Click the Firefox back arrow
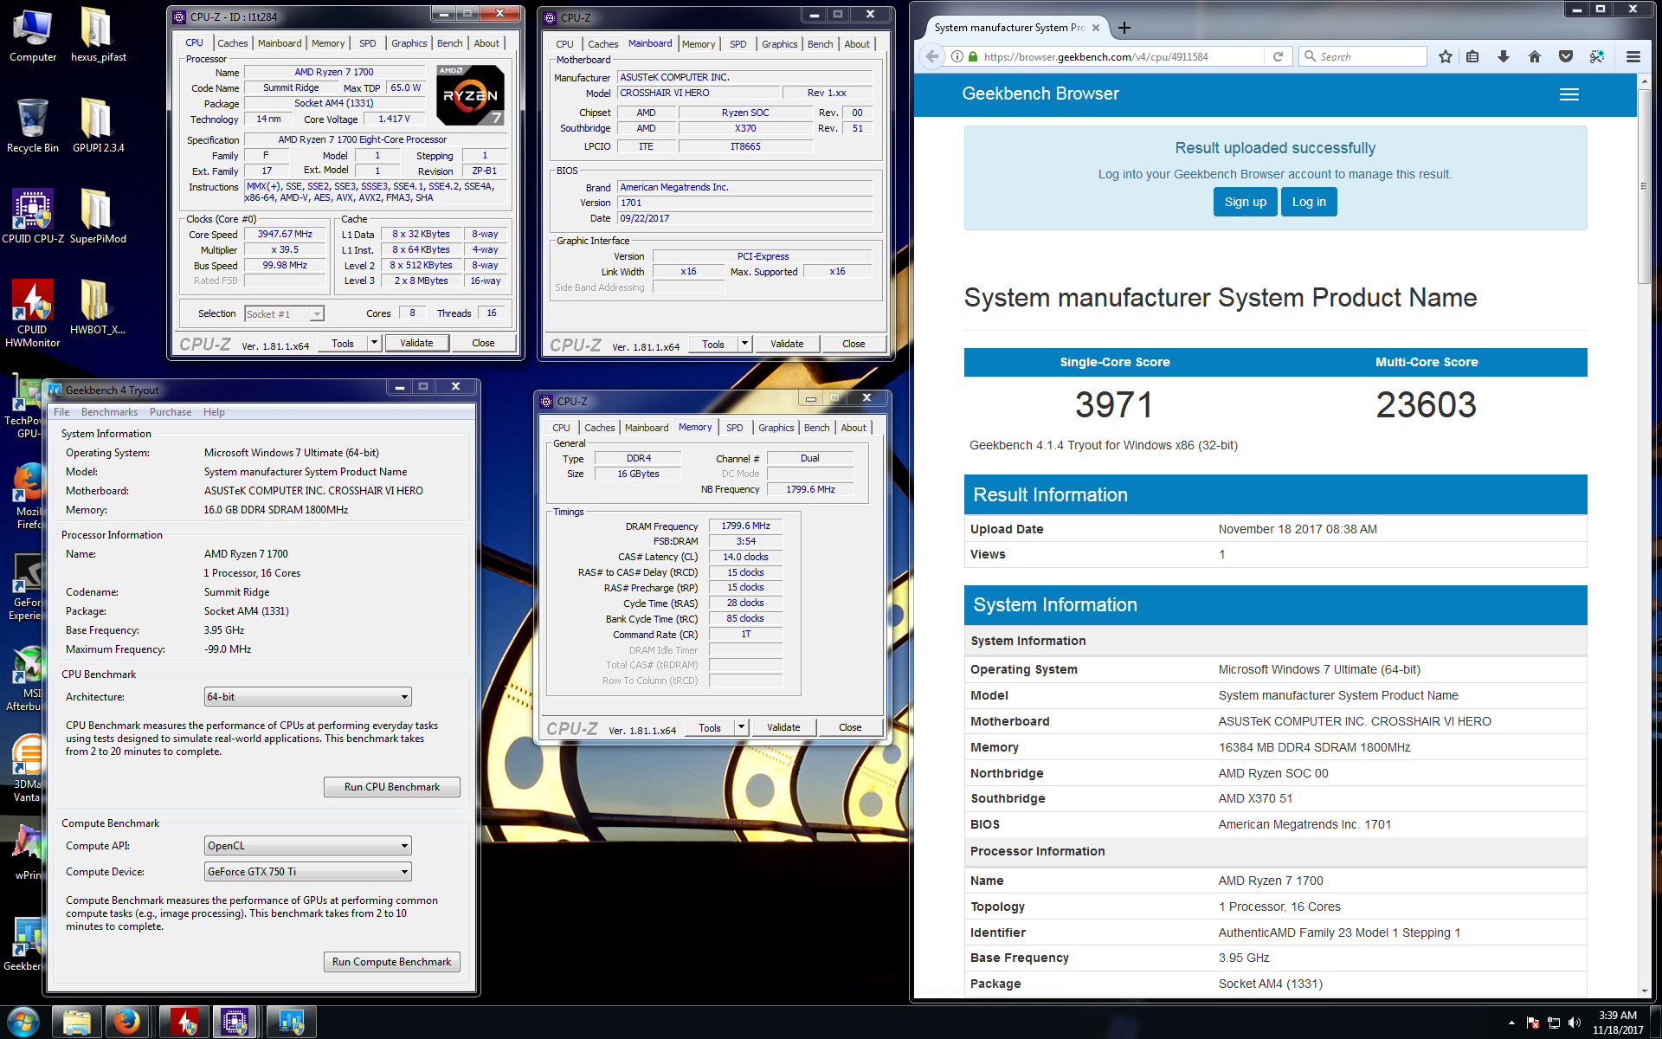Screen dimensions: 1662x1039 point(931,56)
